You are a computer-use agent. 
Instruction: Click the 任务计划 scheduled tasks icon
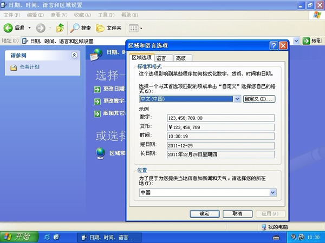[x=14, y=67]
